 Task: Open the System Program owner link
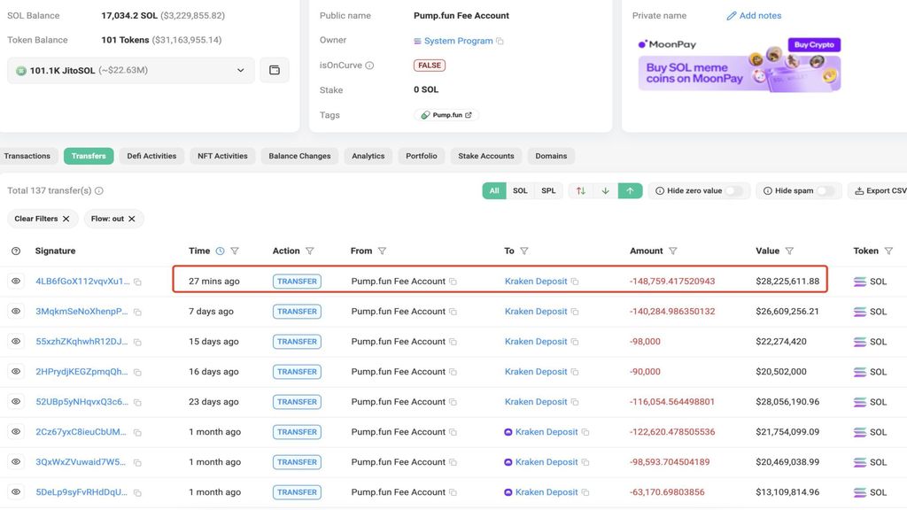click(458, 41)
